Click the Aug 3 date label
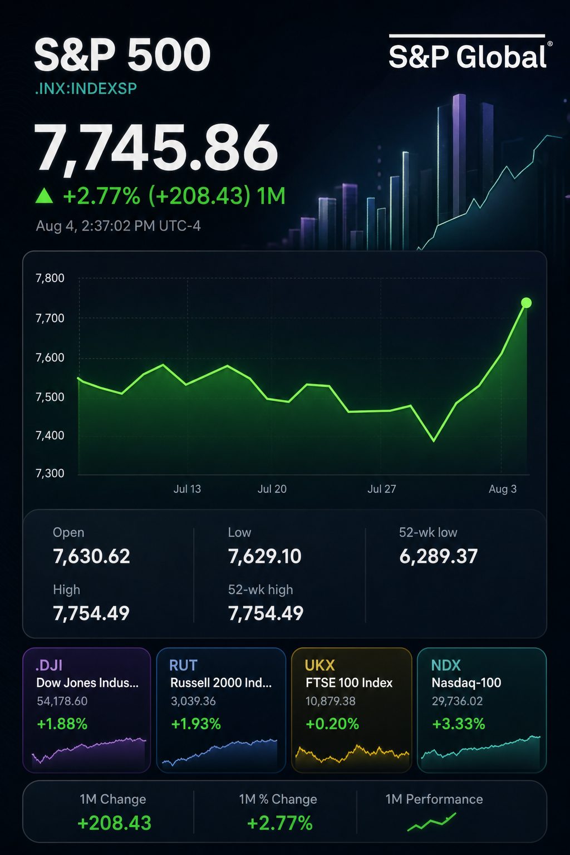570x855 pixels. (x=503, y=489)
